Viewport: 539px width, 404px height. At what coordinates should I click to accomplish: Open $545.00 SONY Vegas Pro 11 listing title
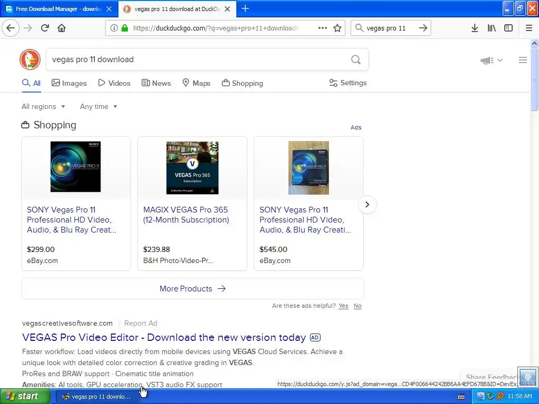[x=305, y=219]
